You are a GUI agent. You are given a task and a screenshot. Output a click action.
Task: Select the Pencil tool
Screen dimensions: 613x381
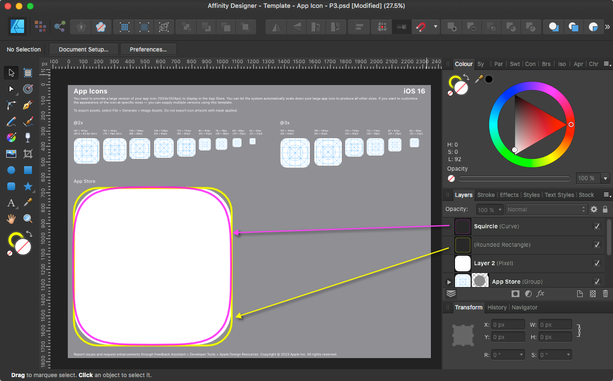11,121
